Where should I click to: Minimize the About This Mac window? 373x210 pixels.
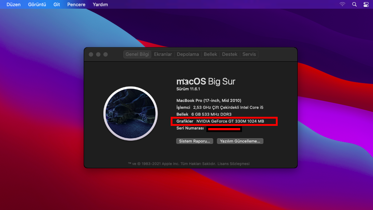pyautogui.click(x=98, y=54)
